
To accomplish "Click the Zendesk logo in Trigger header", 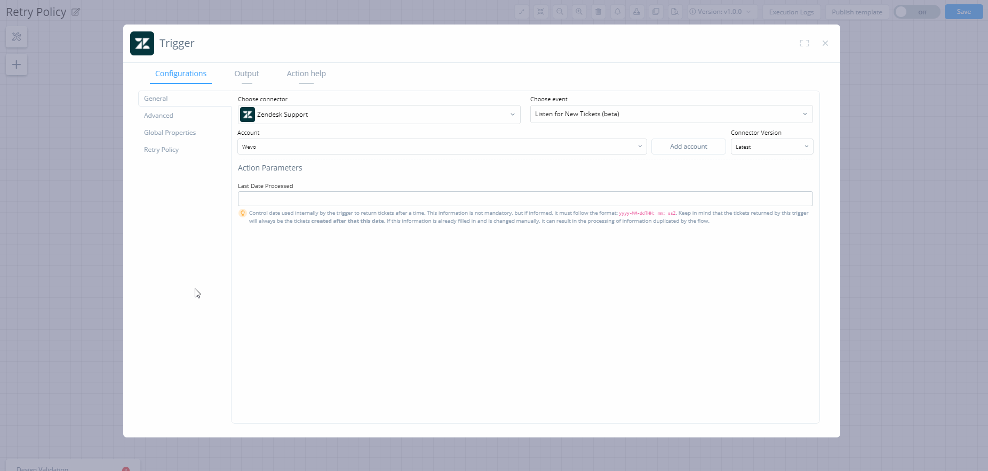I will point(142,43).
